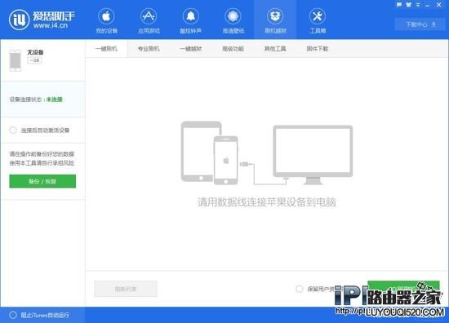449x323 pixels.
Task: Click the disabled 刷新列表 button
Action: click(126, 289)
